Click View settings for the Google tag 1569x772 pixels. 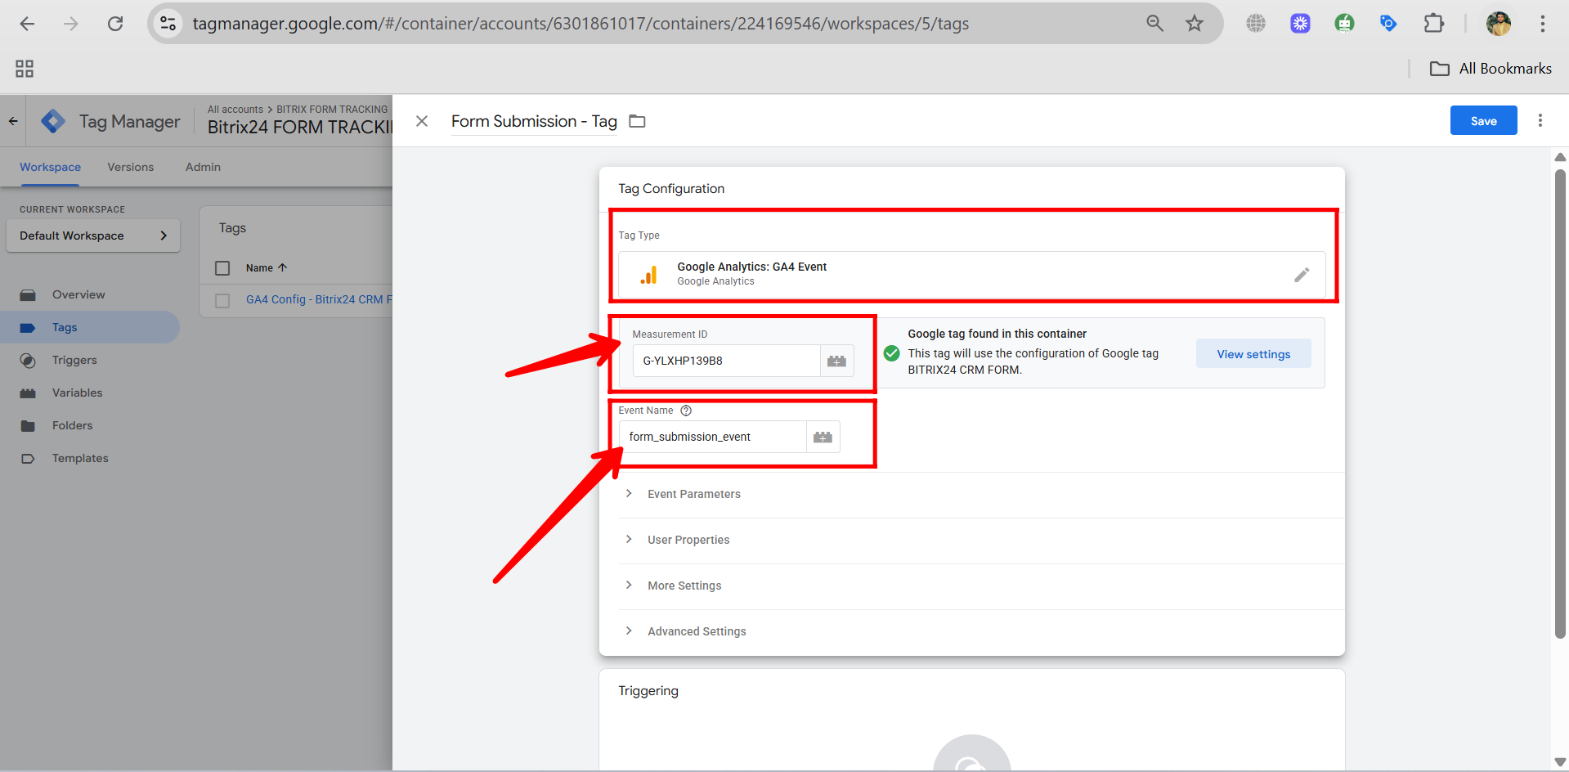(1253, 354)
